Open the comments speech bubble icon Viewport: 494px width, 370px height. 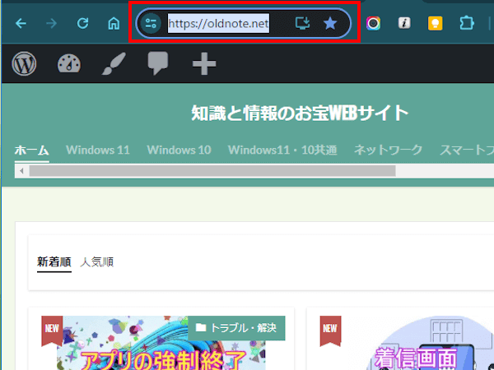pyautogui.click(x=158, y=63)
